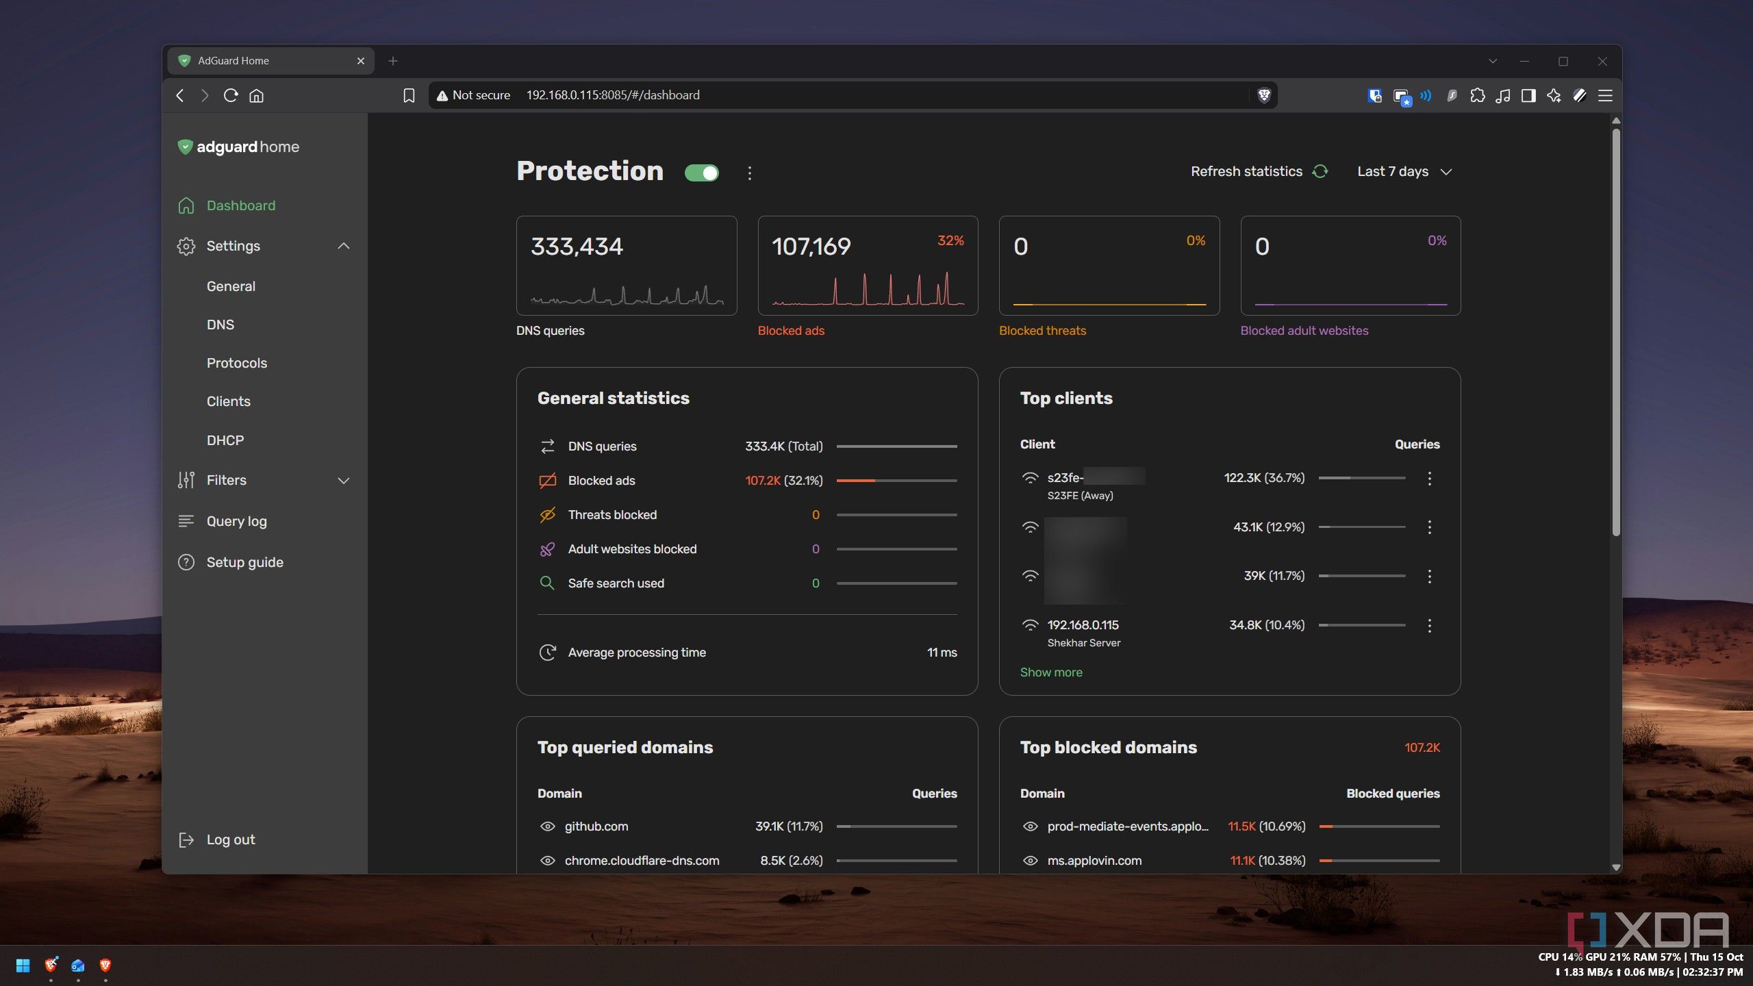Screen dimensions: 1753x986
Task: Open options menu for 43.1K client row
Action: (1429, 527)
